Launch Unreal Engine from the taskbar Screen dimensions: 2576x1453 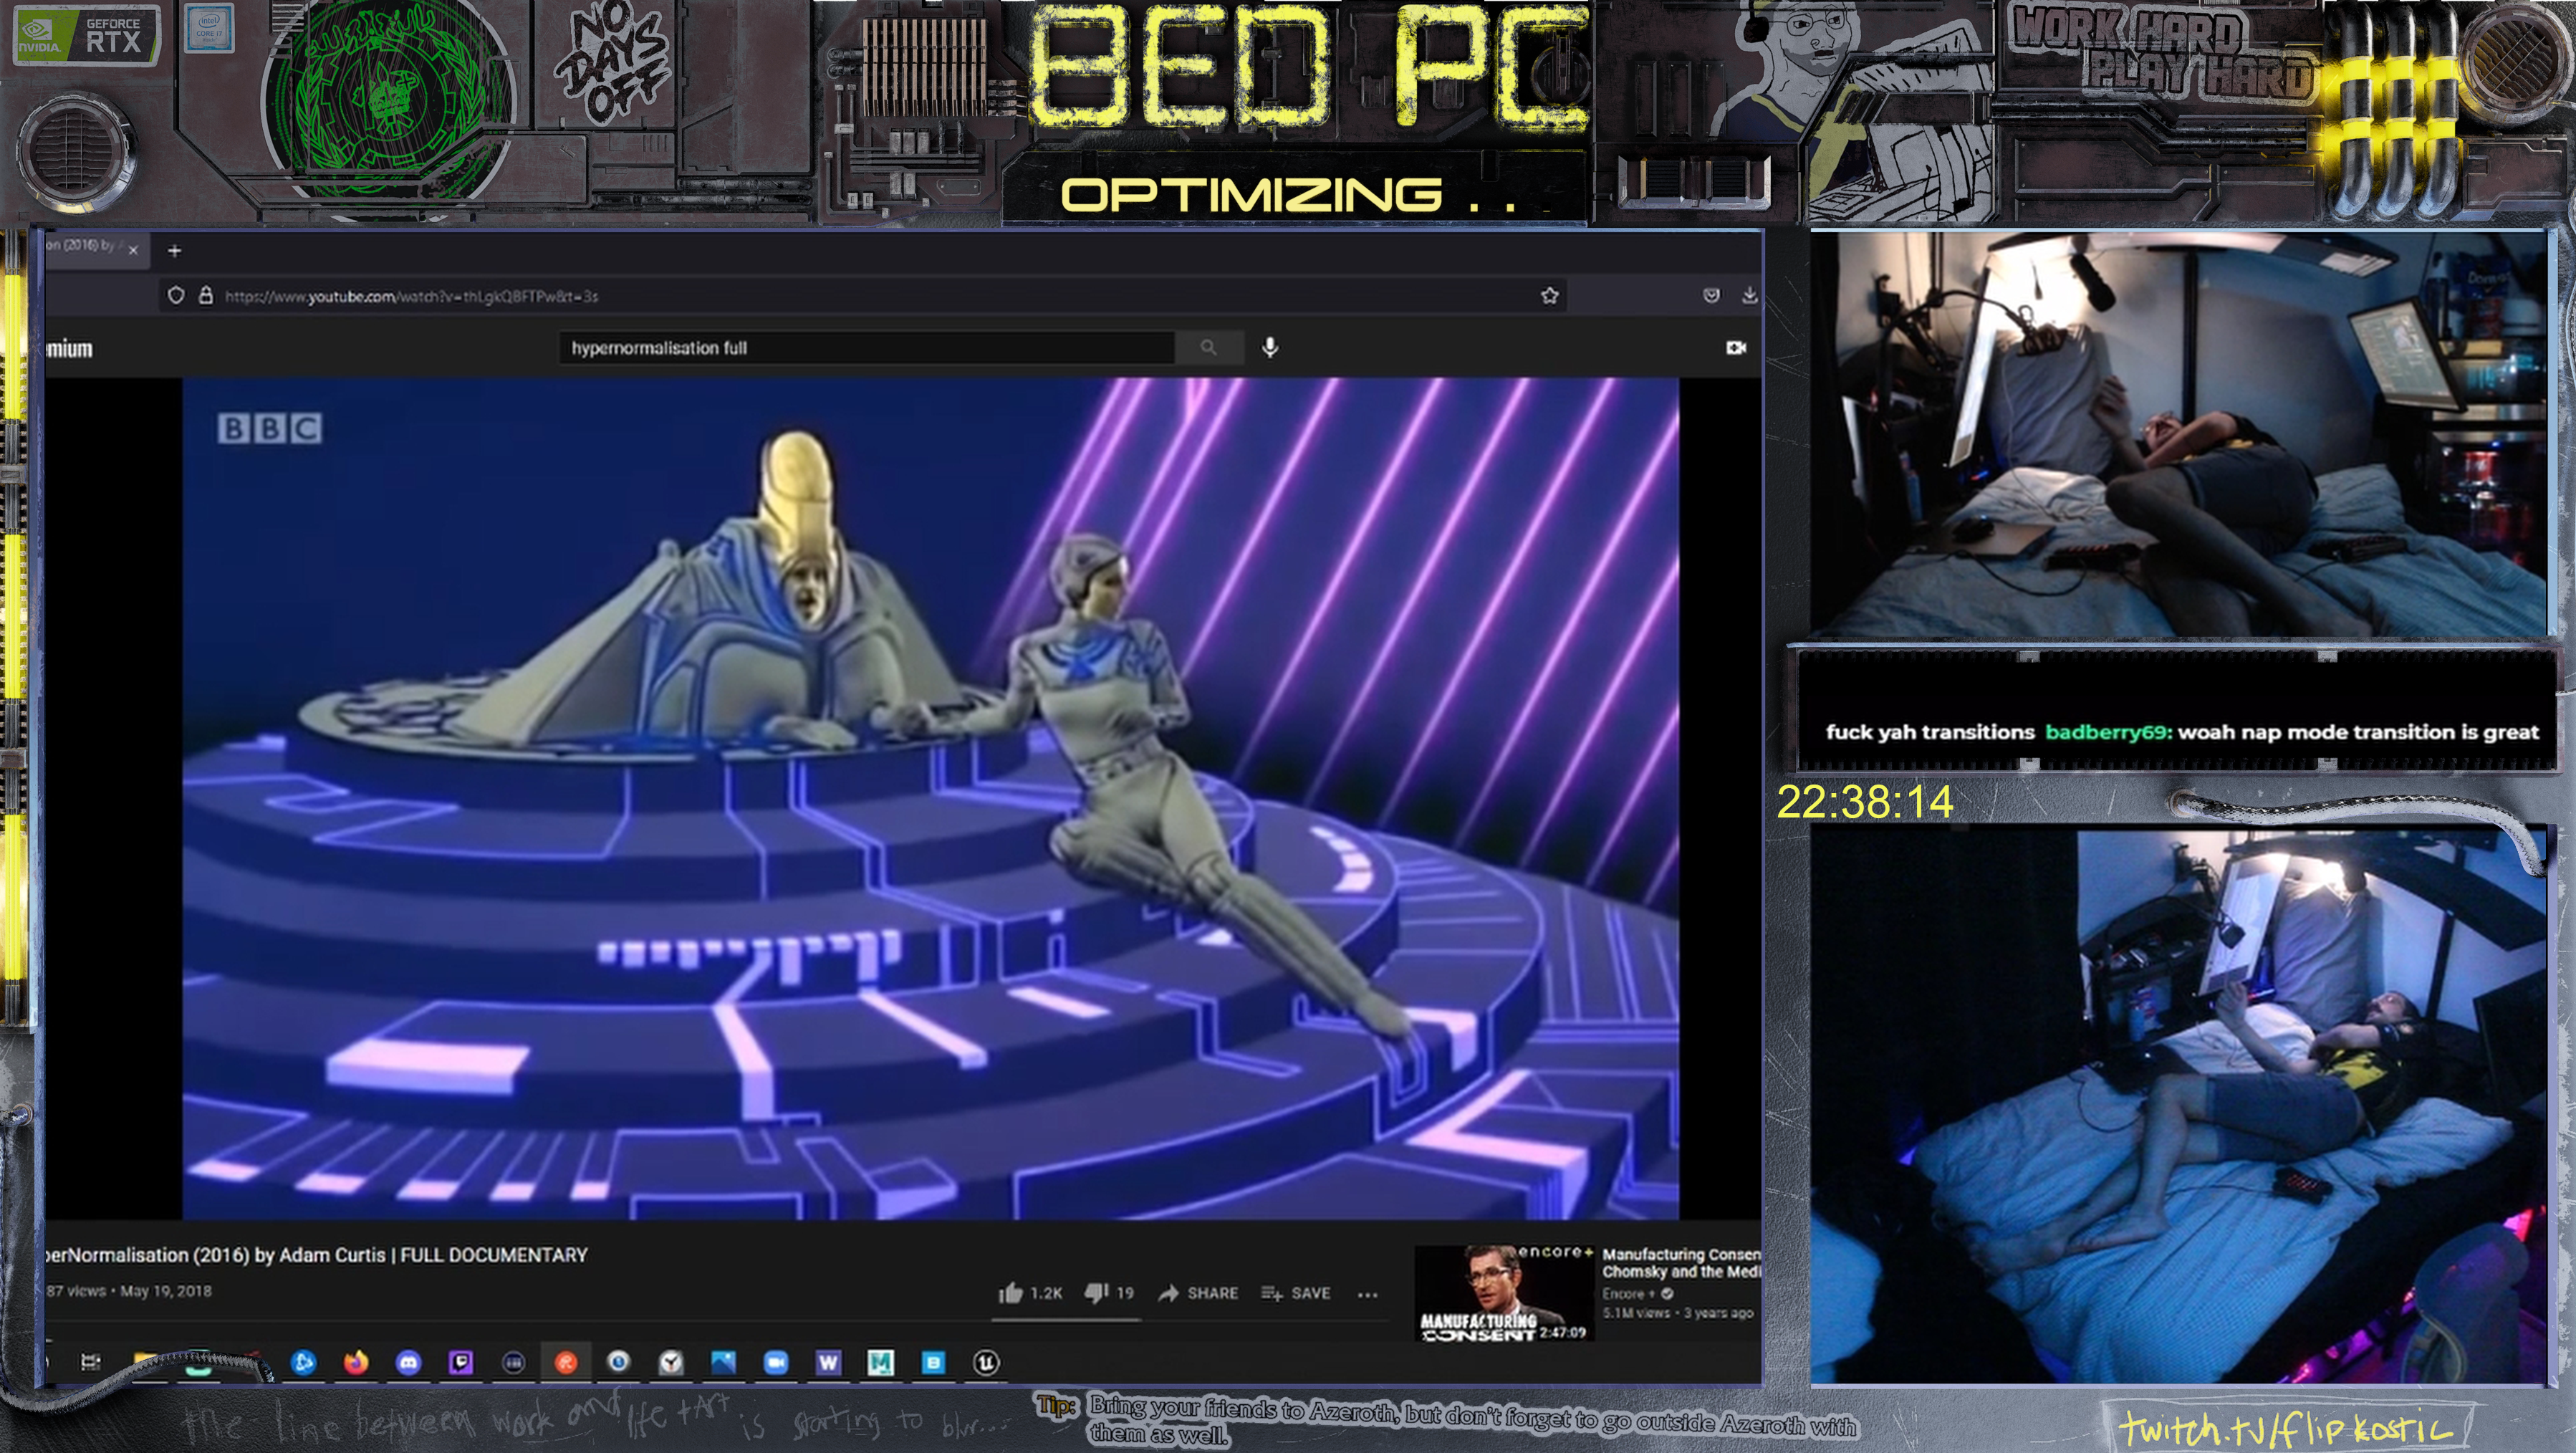(x=986, y=1362)
